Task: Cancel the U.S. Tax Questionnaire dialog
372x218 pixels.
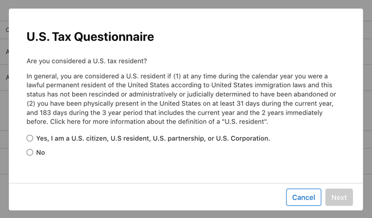Action: pyautogui.click(x=304, y=197)
